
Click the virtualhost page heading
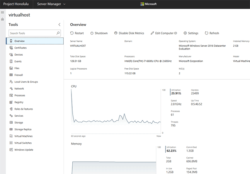19,15
